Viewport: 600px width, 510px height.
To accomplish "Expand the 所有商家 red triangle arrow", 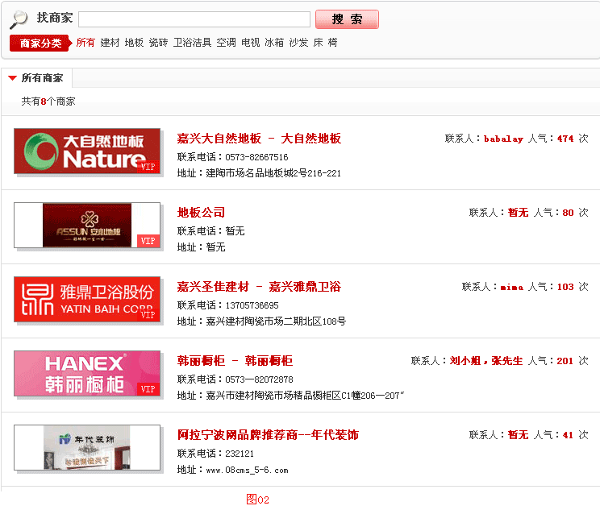I will pos(12,78).
